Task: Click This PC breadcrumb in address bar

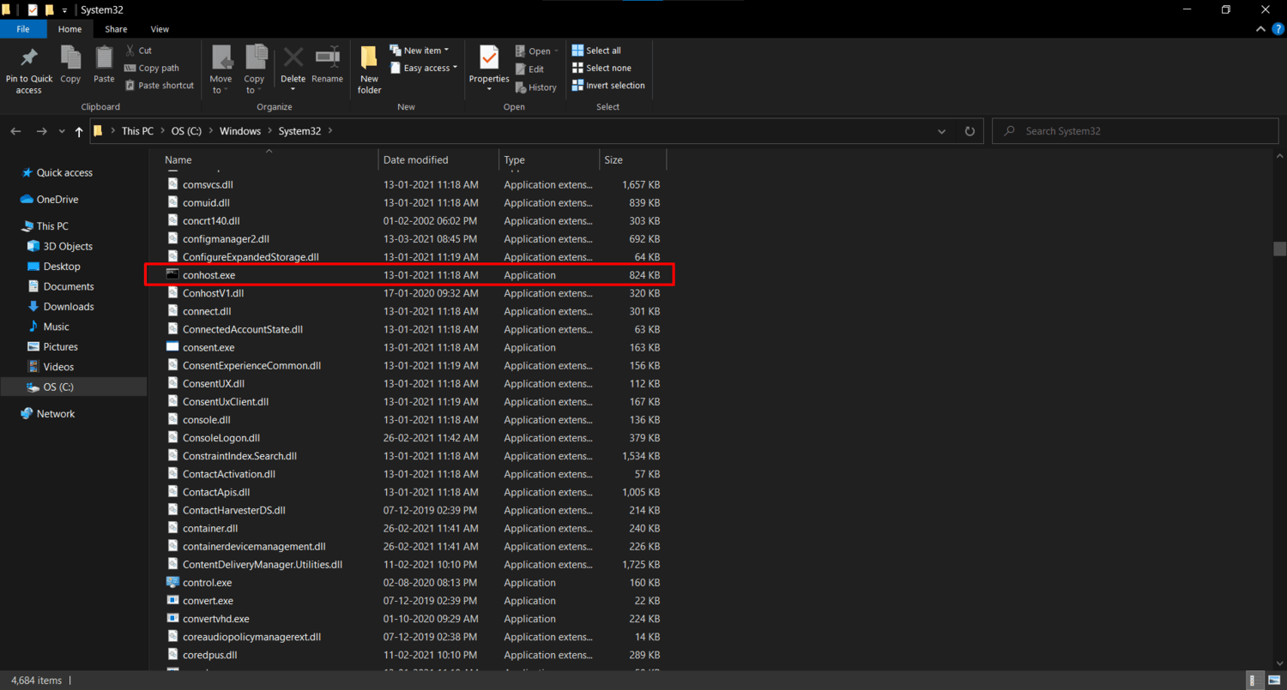Action: tap(137, 131)
